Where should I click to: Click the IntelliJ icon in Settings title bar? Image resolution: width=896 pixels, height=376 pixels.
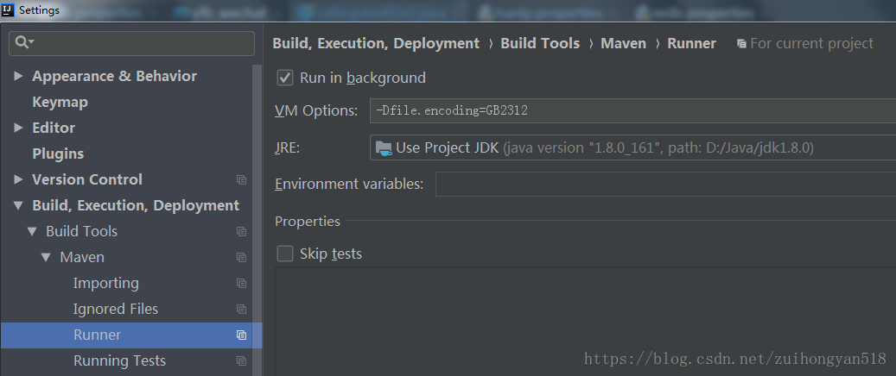point(8,9)
